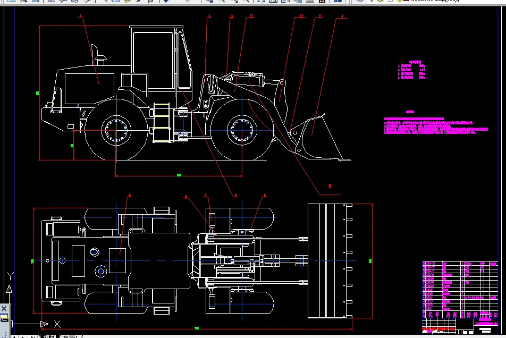Click balloon number 9 in plan view

point(130,196)
